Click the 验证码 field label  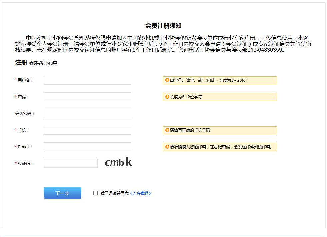pyautogui.click(x=25, y=164)
